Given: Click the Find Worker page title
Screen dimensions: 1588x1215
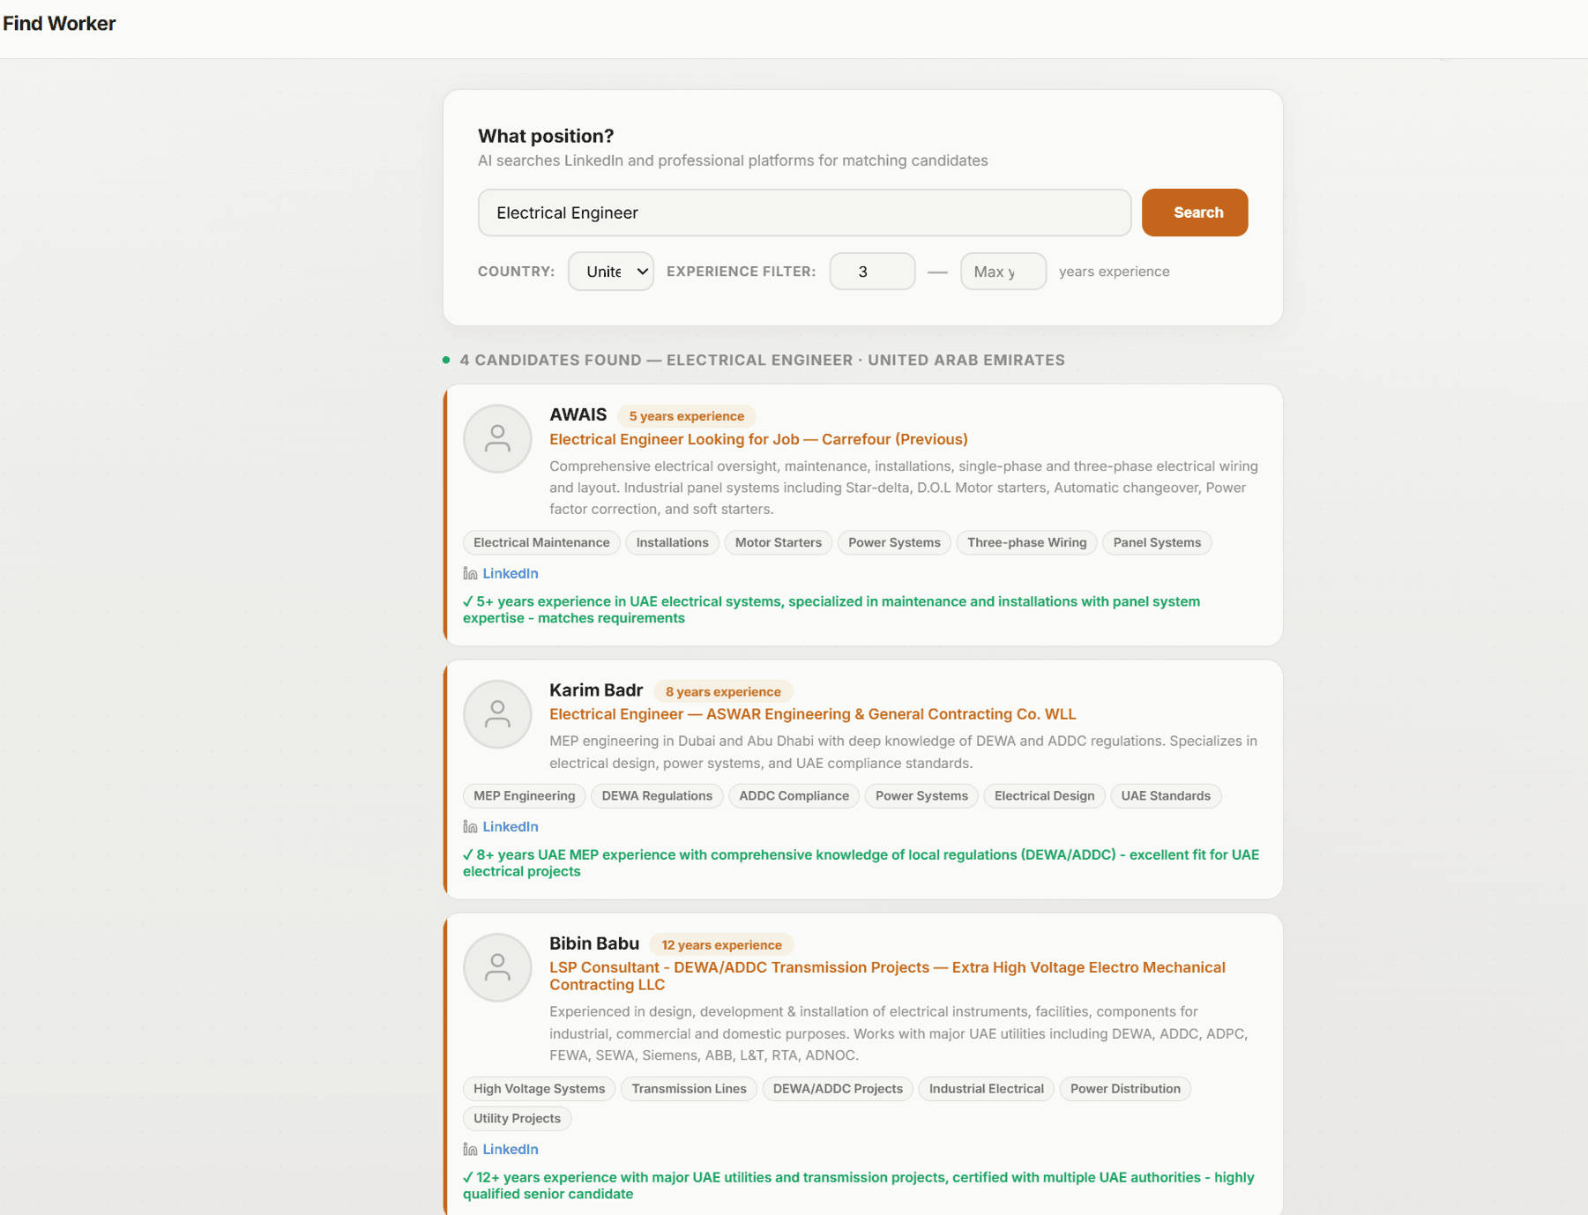Looking at the screenshot, I should click(59, 24).
